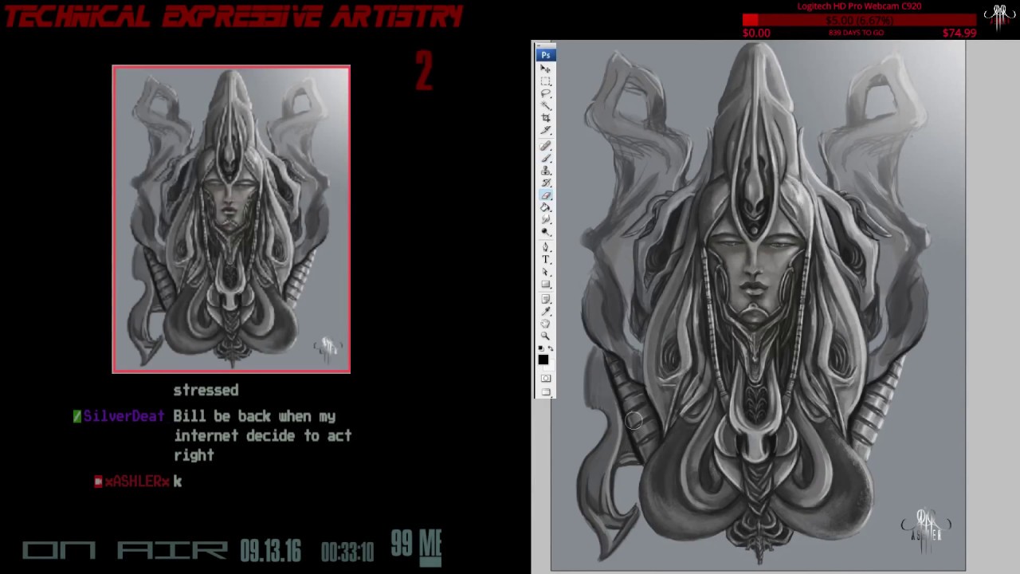Select the Healing Brush tool
The image size is (1020, 574).
coord(546,146)
